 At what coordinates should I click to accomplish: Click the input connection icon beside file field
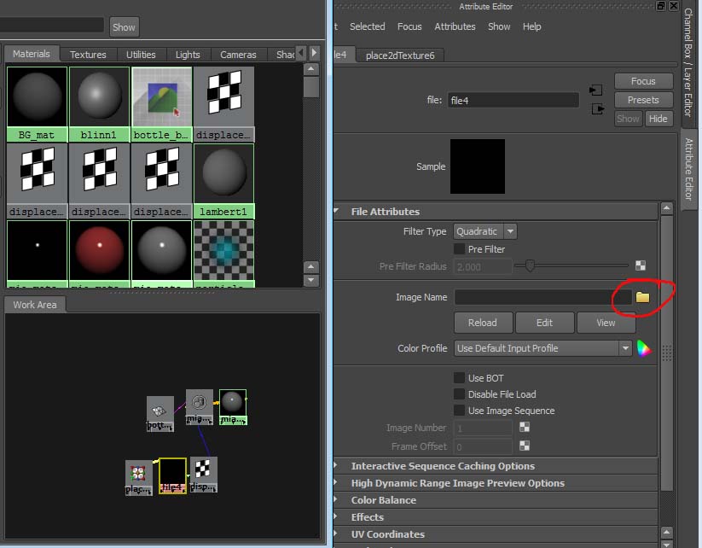click(595, 90)
